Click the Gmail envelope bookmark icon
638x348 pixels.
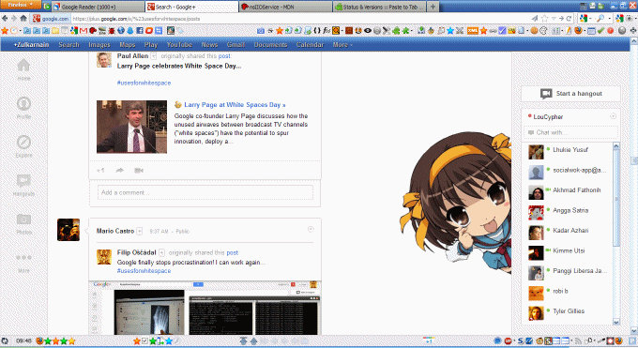[84, 31]
